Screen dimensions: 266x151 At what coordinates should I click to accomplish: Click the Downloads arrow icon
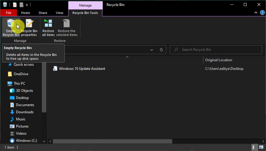tap(12, 112)
